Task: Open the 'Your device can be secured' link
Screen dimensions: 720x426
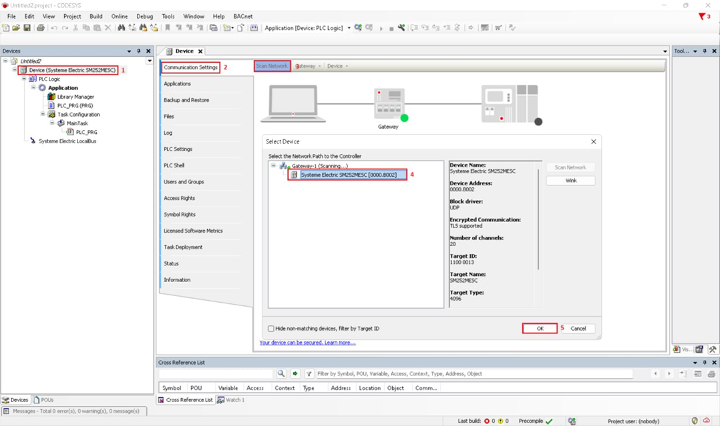Action: [307, 343]
